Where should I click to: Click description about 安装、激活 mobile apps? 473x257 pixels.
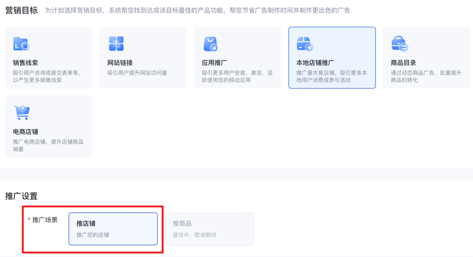pyautogui.click(x=237, y=77)
